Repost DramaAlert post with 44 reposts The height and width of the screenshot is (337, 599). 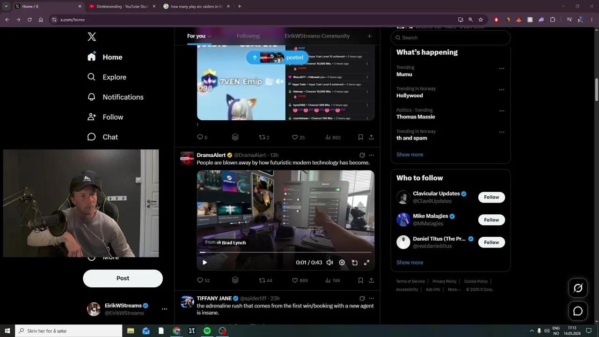tap(265, 280)
